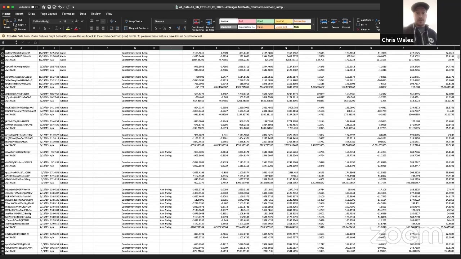Toggle the AutoSave switch
Screen dimensions: 461x259
click(35, 7)
